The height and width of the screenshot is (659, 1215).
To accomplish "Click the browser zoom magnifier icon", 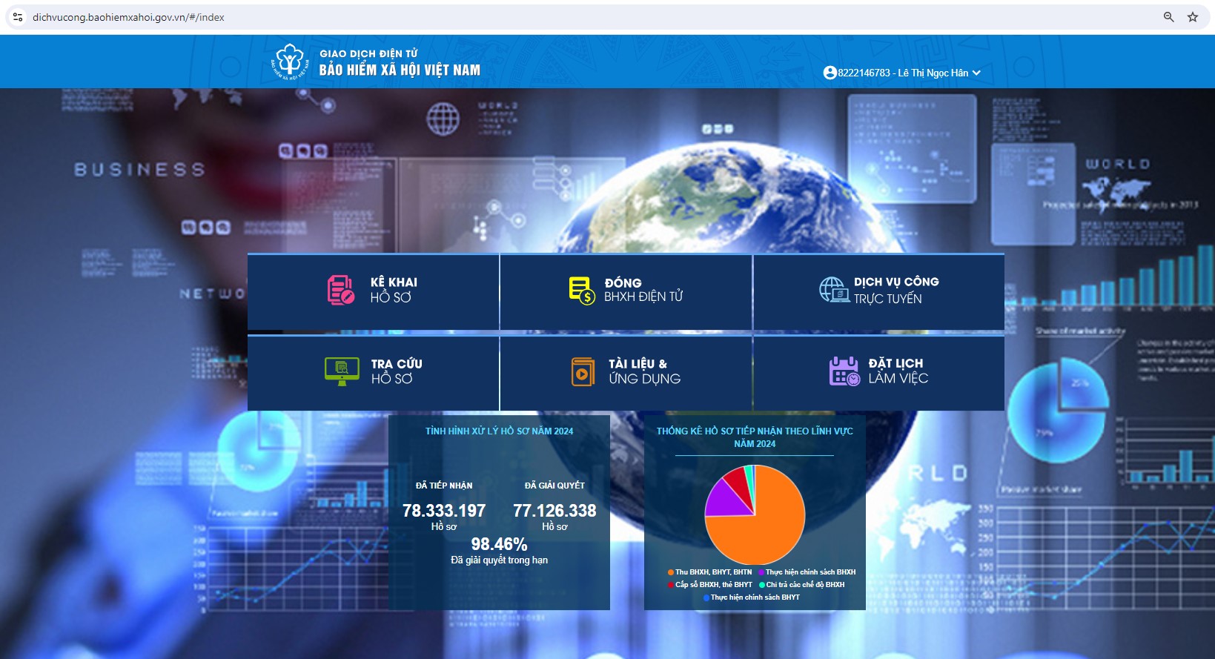I will (x=1168, y=16).
